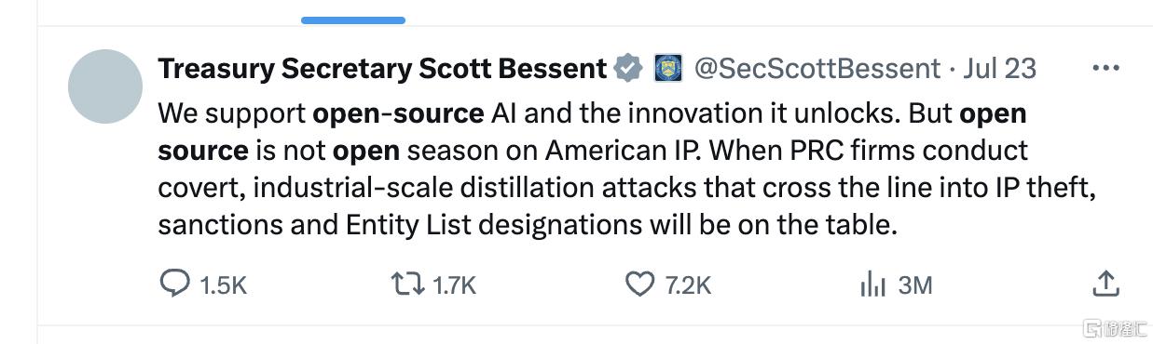Click the blue verified checkmark badge
Screen dimensions: 1153x344
coord(627,68)
